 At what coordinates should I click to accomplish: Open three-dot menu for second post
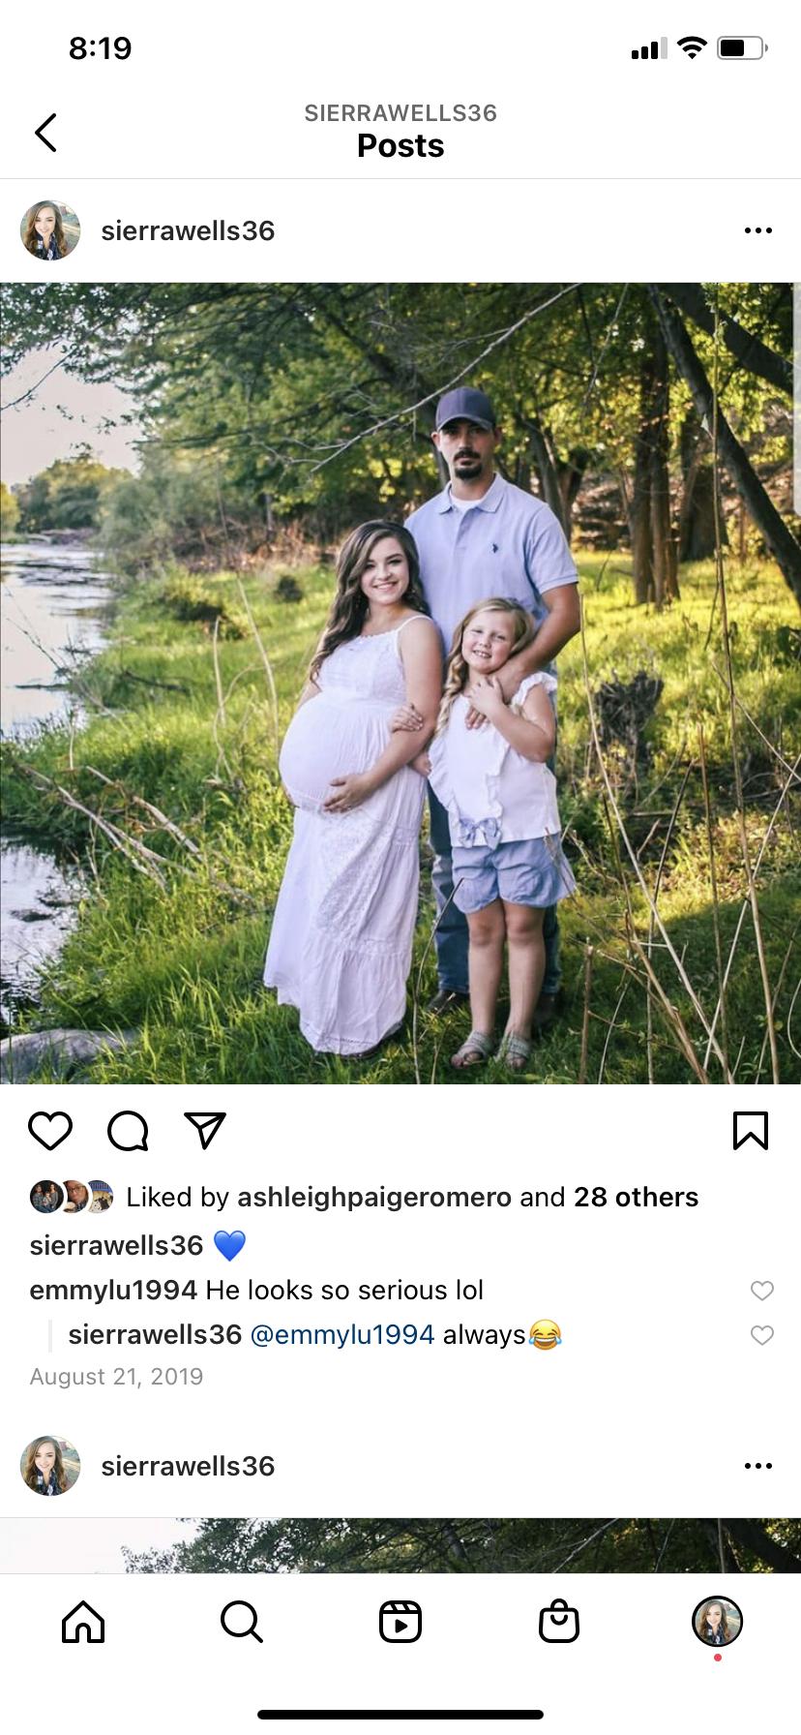(758, 1466)
